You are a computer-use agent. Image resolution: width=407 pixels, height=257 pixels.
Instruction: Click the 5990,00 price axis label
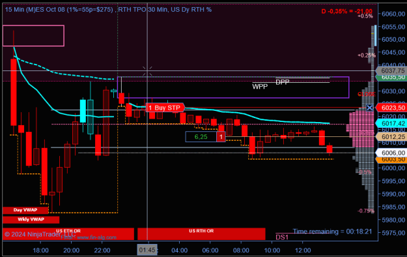pos(393,194)
